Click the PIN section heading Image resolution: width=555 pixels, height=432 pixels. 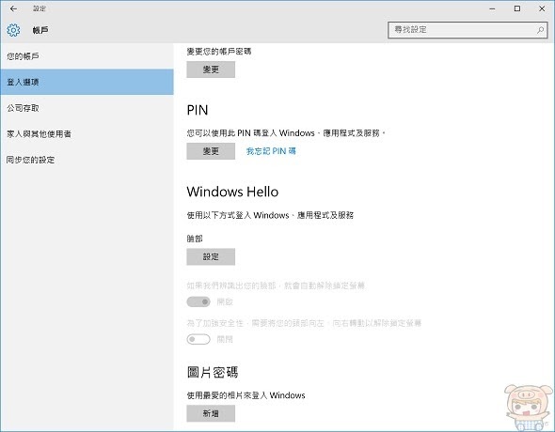pyautogui.click(x=198, y=110)
